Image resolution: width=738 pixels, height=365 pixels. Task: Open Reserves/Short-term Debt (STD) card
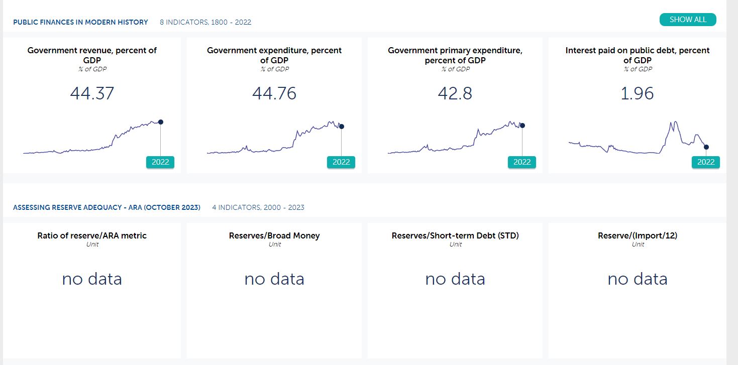(x=455, y=235)
